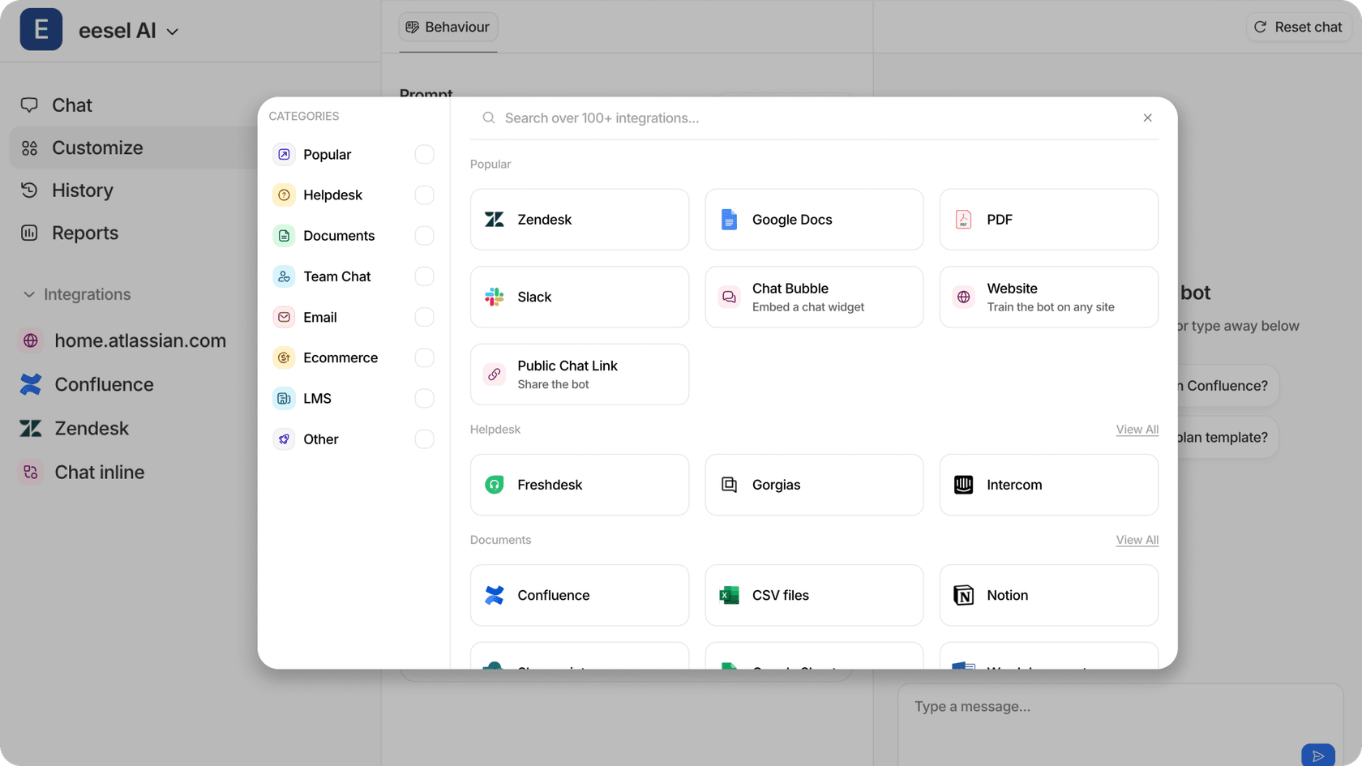Focus the Search over 100+ integrations field
1362x766 pixels.
[x=814, y=118]
